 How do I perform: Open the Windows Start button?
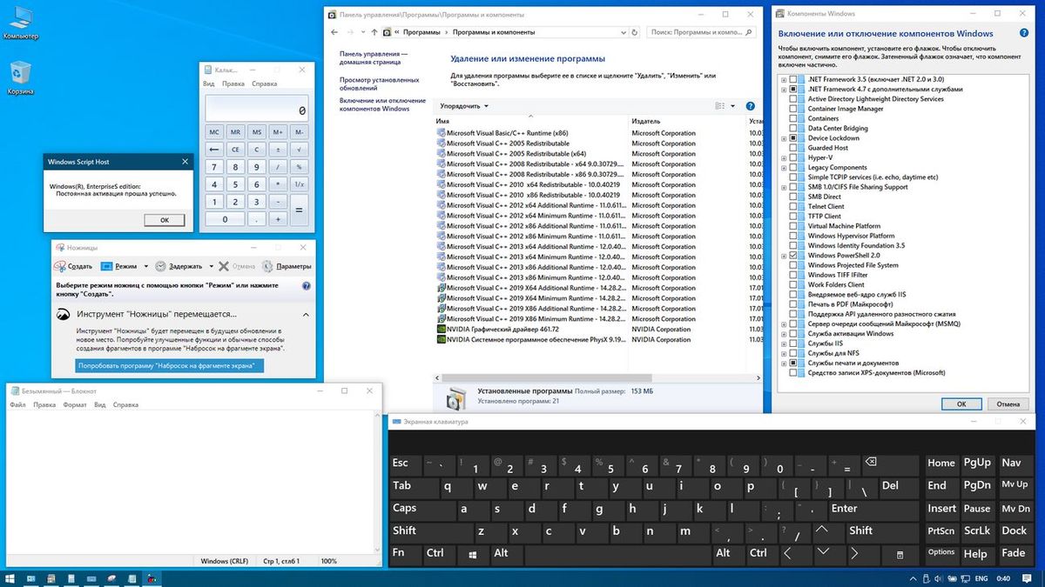10,577
